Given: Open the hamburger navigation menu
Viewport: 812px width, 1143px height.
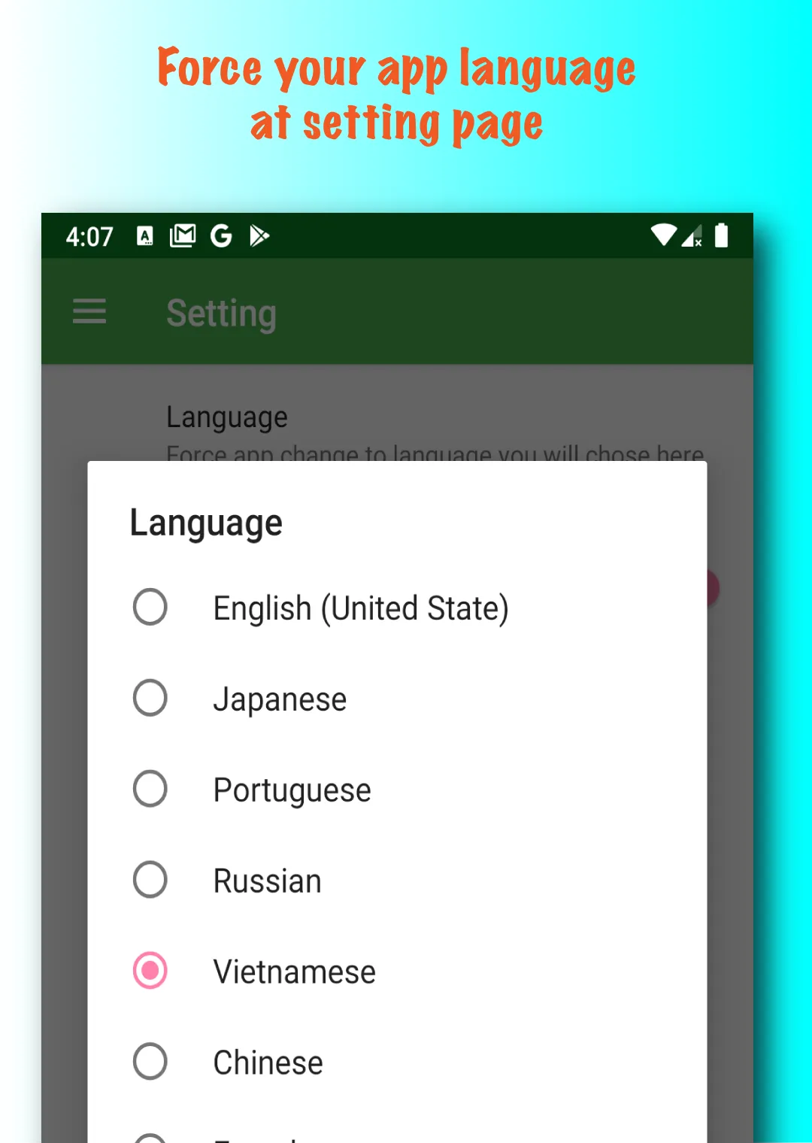Looking at the screenshot, I should click(x=89, y=311).
